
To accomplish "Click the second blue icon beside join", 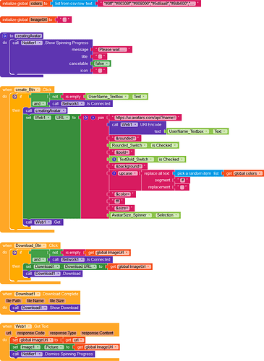I will click(x=93, y=118).
